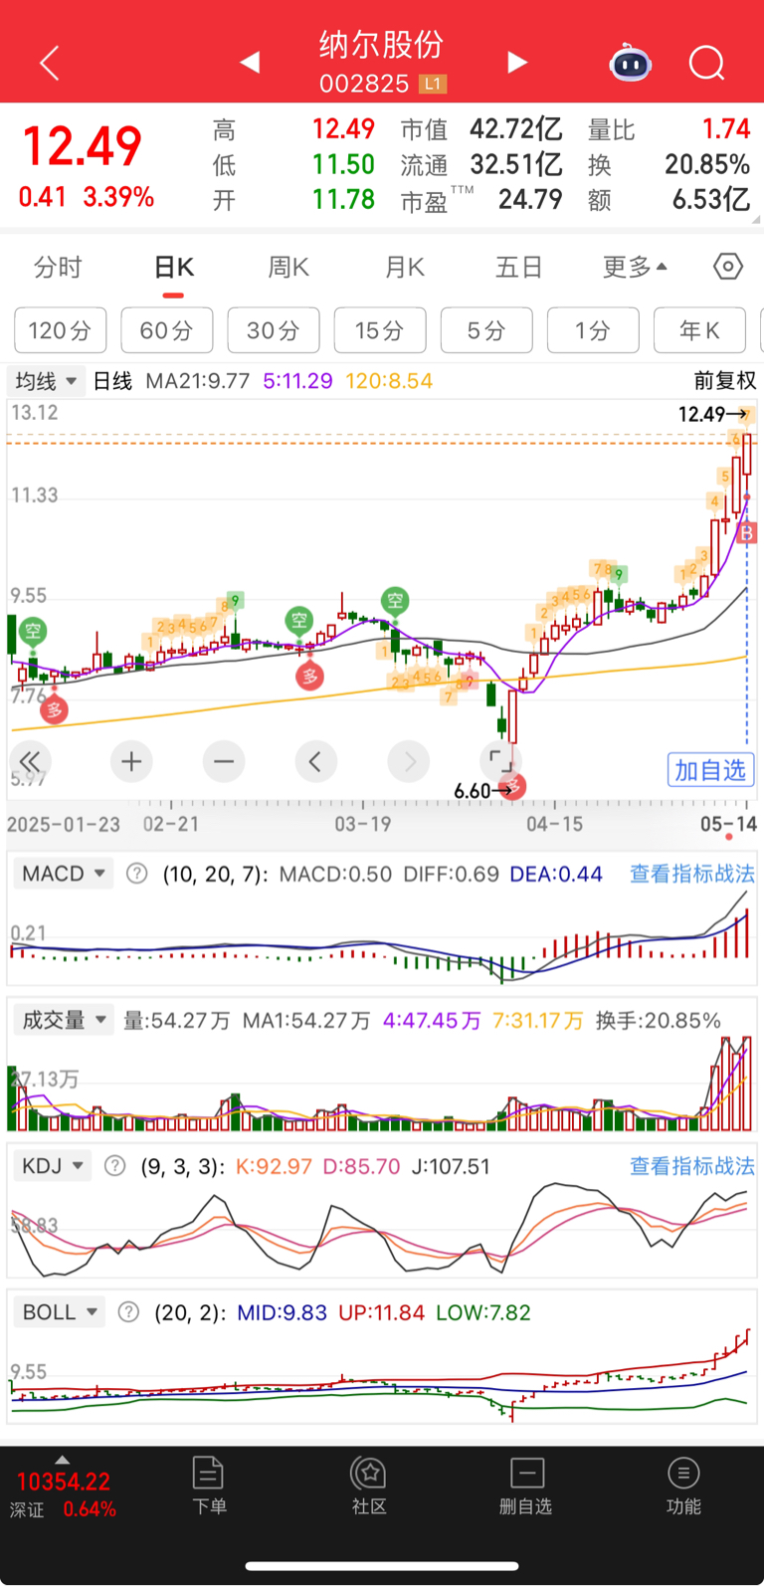Open the 均线 indicator dropdown
The width and height of the screenshot is (764, 1586).
tap(46, 381)
